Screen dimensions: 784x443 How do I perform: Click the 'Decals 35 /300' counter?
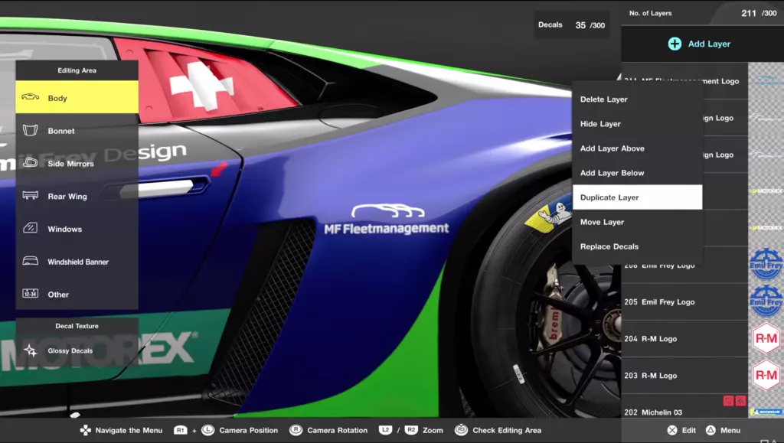coord(571,25)
